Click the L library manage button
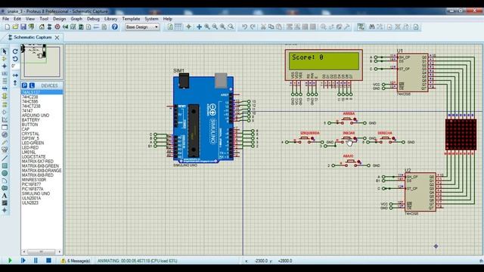Screen dimensions: 484x272 pyautogui.click(x=32, y=85)
